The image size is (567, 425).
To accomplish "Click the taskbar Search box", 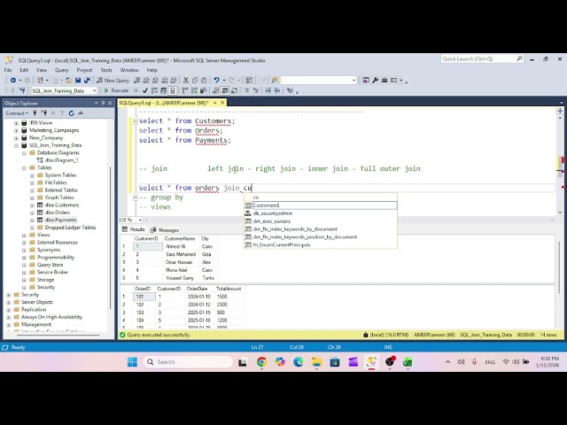I will click(x=188, y=362).
